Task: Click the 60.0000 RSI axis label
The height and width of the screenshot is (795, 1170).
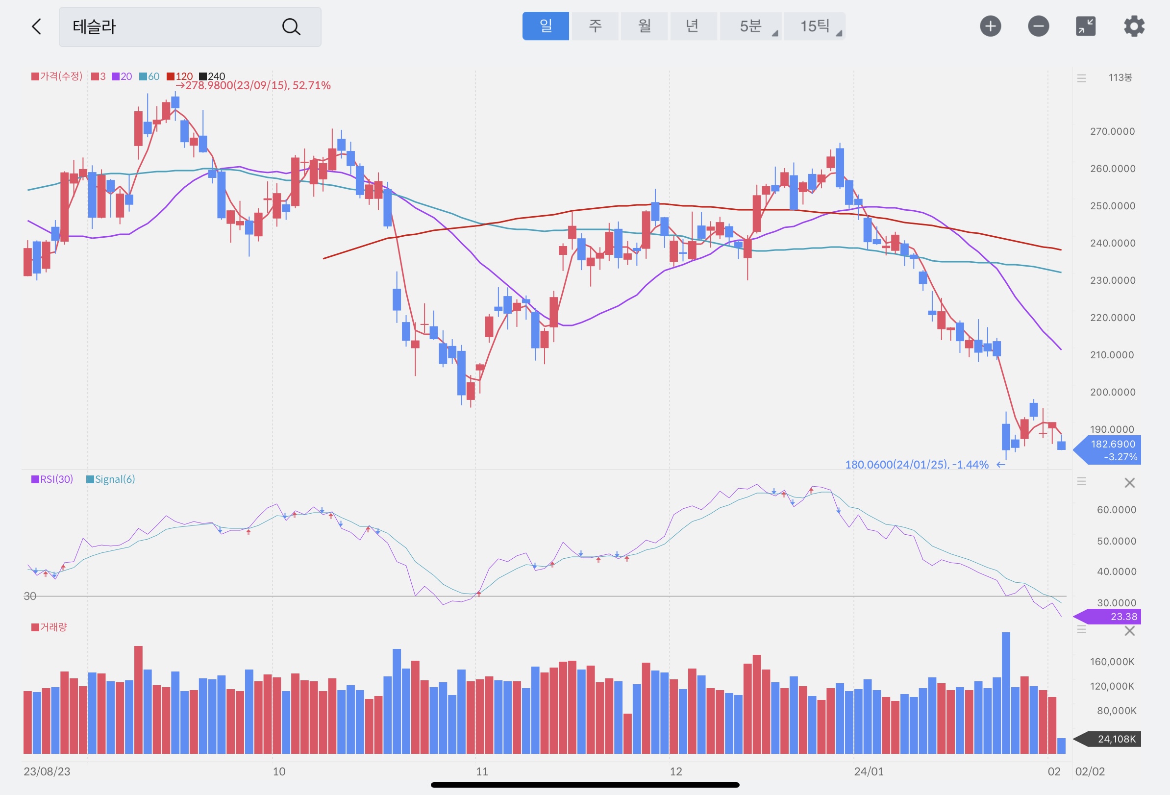Action: [x=1116, y=510]
